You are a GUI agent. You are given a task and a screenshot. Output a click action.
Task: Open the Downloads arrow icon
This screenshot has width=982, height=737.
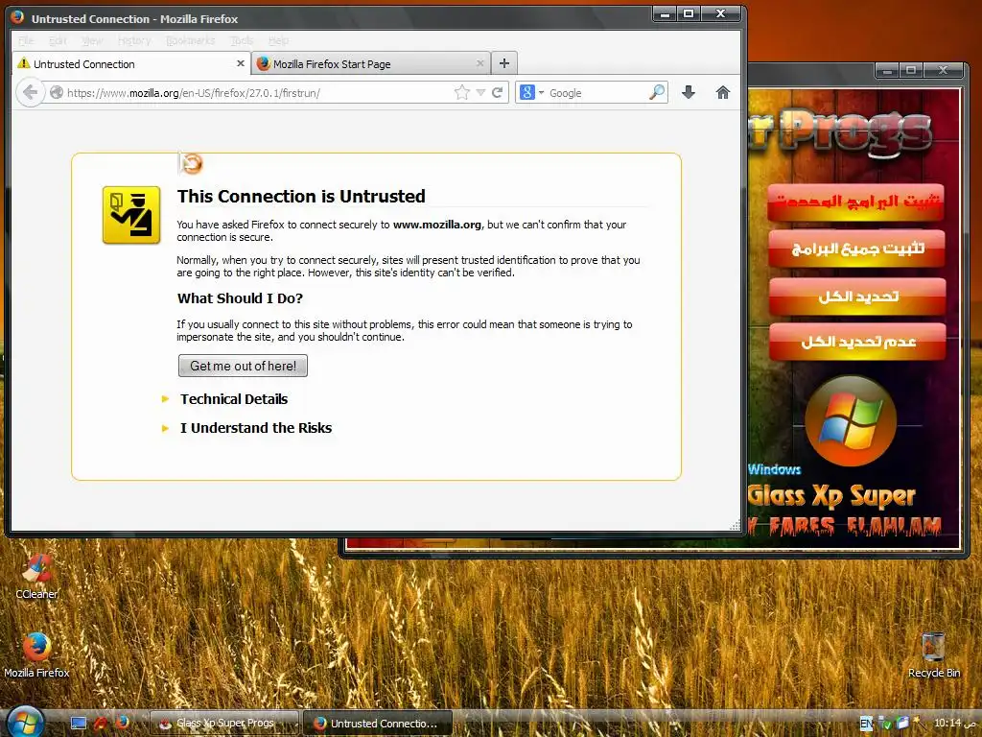click(689, 93)
